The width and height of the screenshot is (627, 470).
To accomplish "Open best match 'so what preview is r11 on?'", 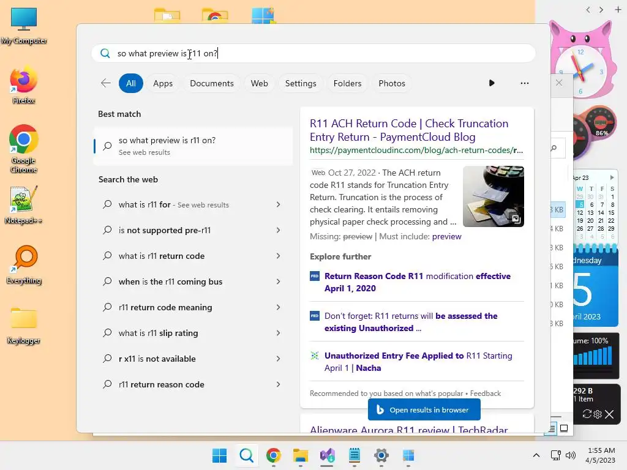I will pyautogui.click(x=193, y=146).
